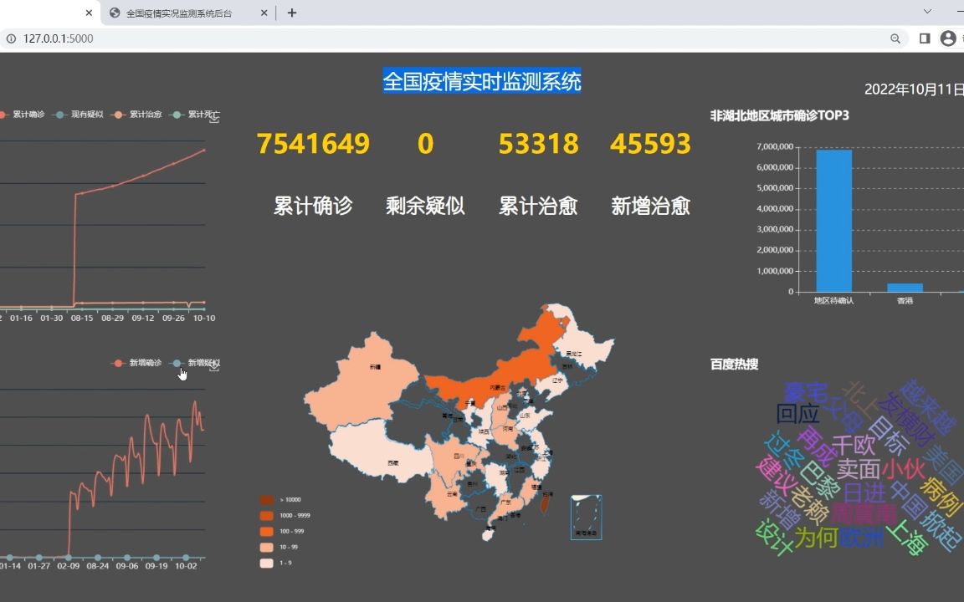Click the word 日进 in word cloud
Viewport: 964px width, 602px height.
click(864, 492)
